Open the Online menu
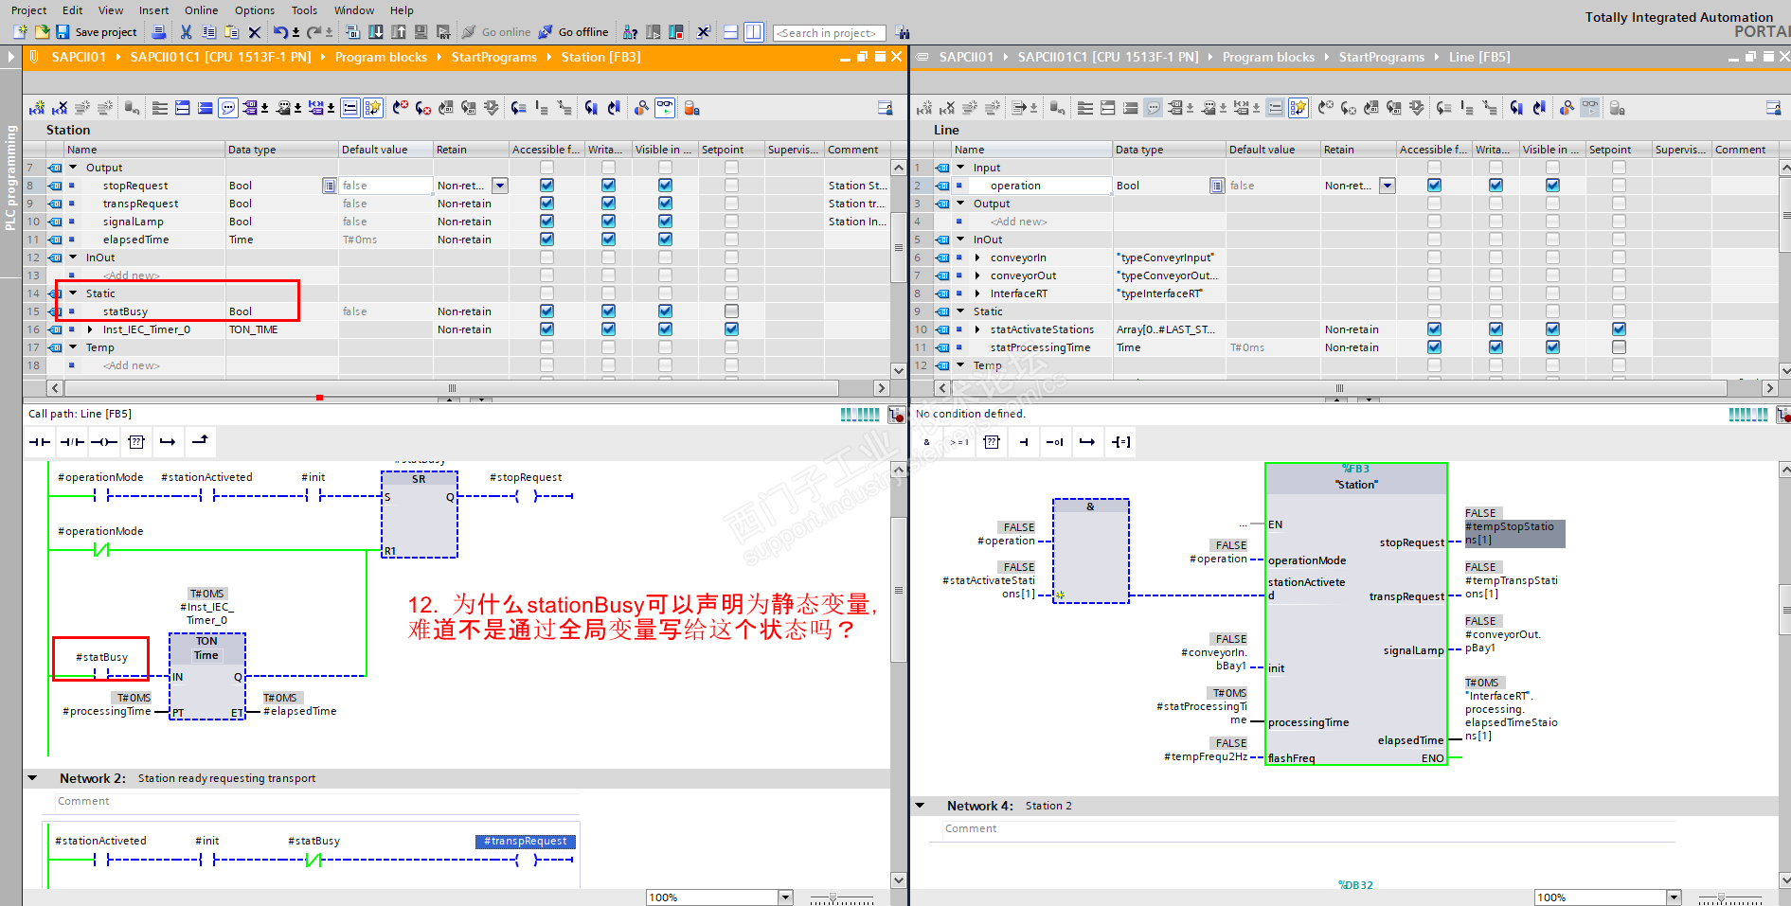This screenshot has width=1791, height=906. [201, 10]
